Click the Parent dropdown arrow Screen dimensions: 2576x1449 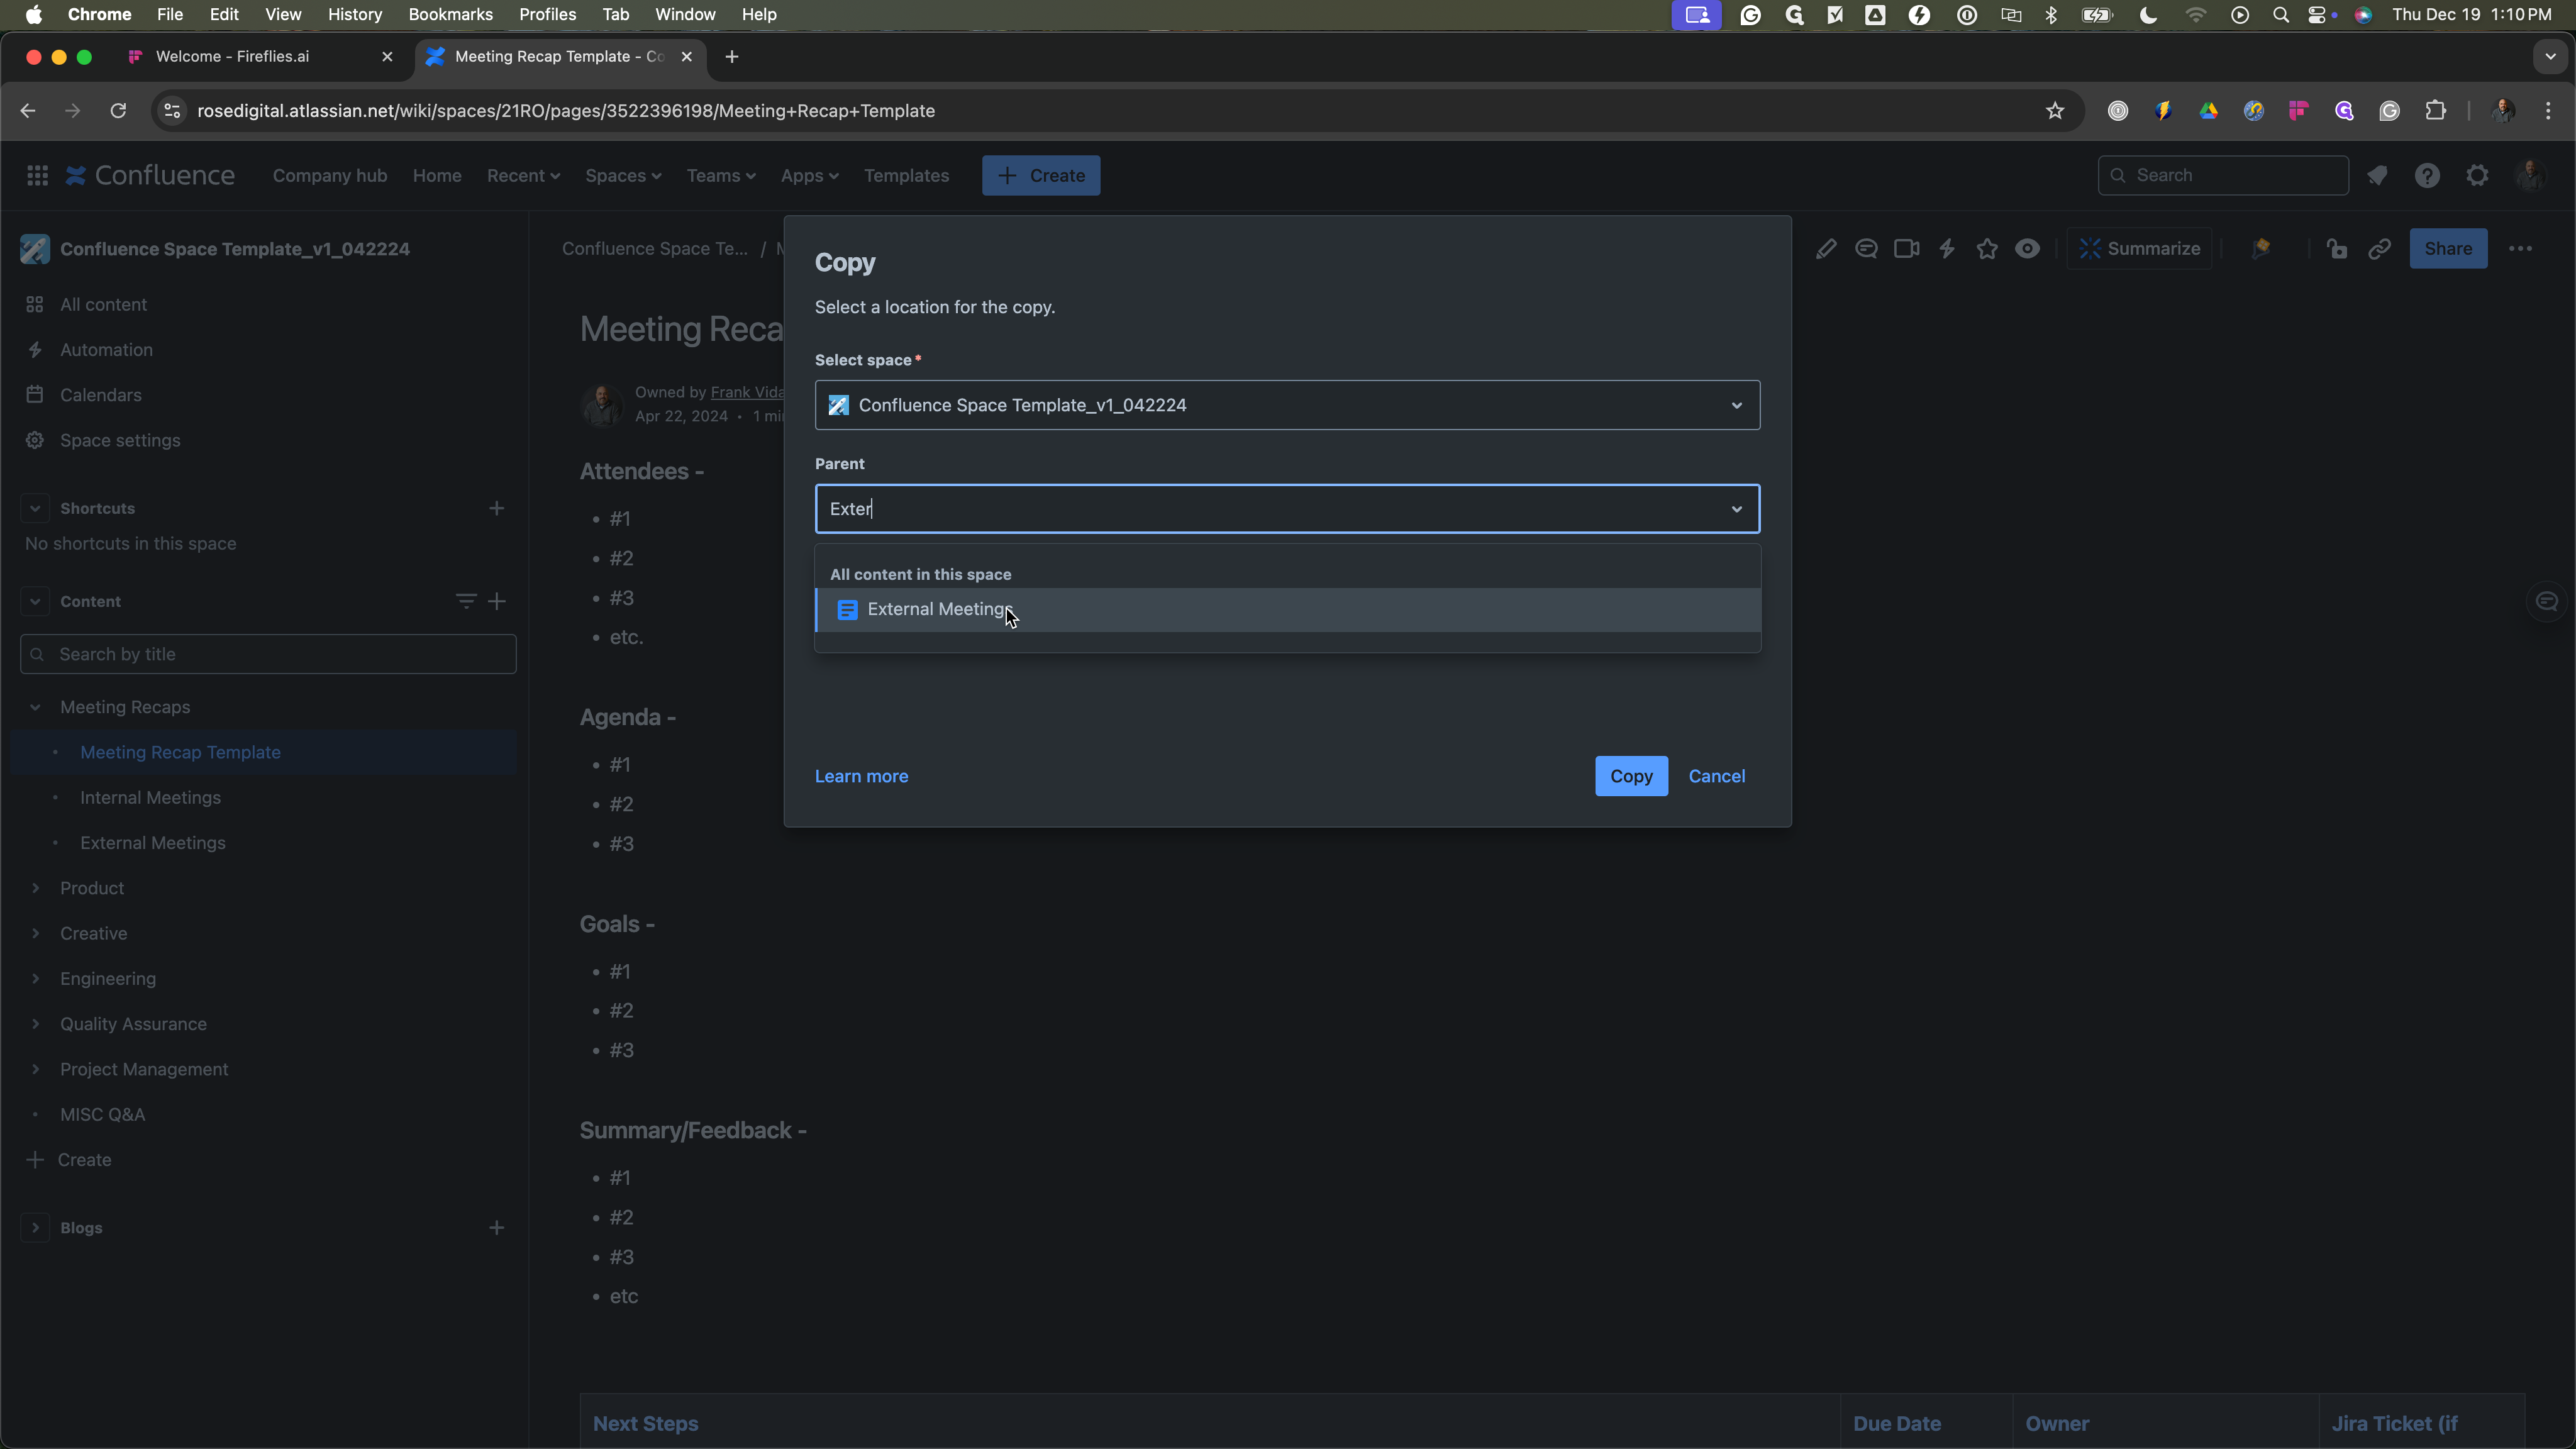pos(1736,509)
